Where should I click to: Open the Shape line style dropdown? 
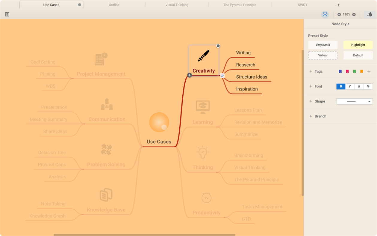click(x=354, y=101)
